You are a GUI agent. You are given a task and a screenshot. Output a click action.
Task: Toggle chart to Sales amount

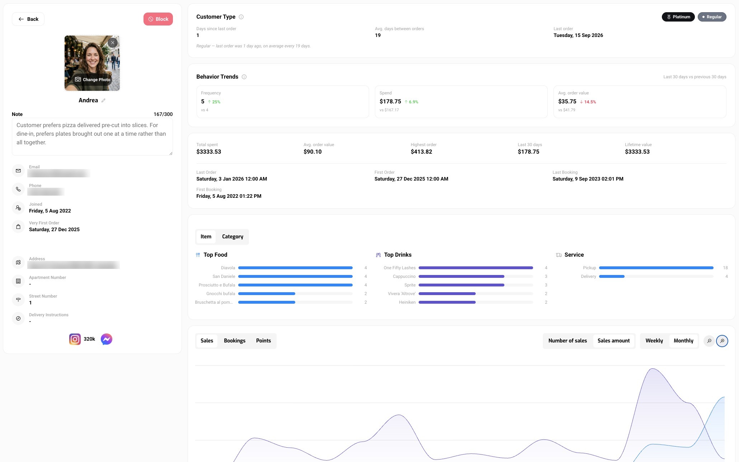click(614, 341)
